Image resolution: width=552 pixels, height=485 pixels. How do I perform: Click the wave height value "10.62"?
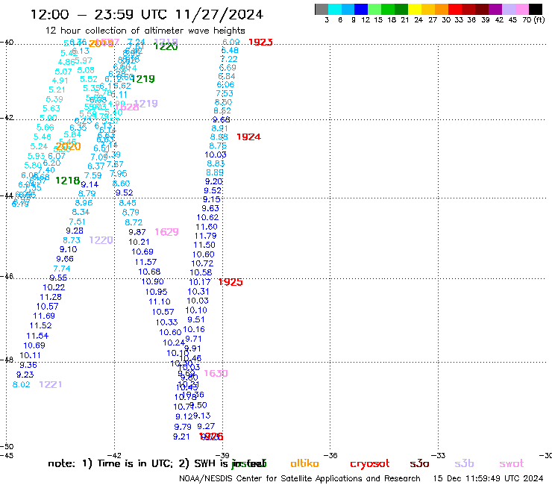coord(207,217)
